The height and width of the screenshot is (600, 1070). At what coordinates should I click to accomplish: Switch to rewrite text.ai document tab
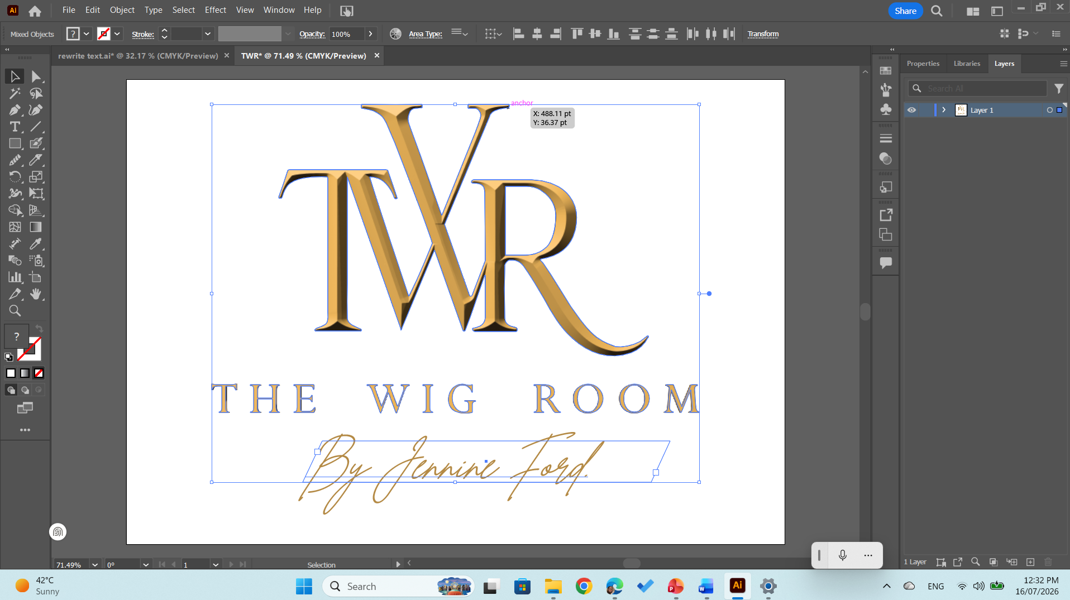point(138,56)
